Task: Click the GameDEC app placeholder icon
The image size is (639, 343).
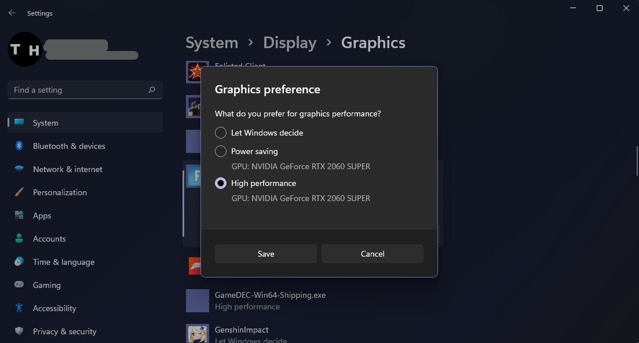Action: pyautogui.click(x=198, y=301)
